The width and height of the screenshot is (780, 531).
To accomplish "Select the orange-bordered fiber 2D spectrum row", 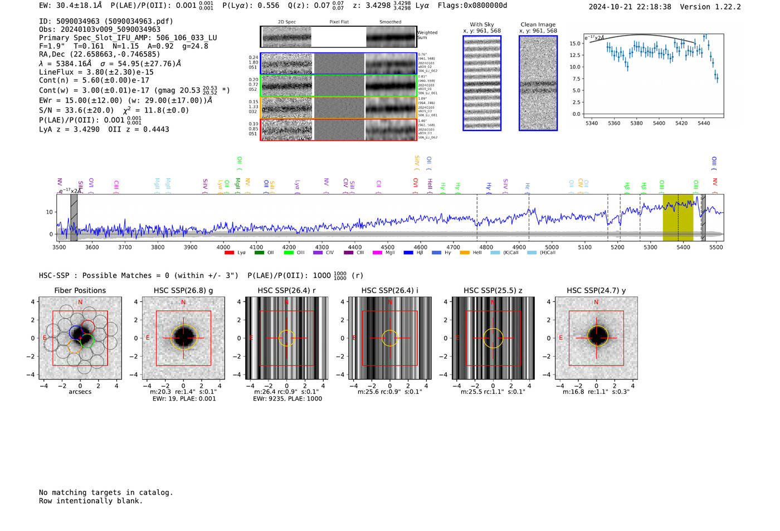I will (x=339, y=108).
